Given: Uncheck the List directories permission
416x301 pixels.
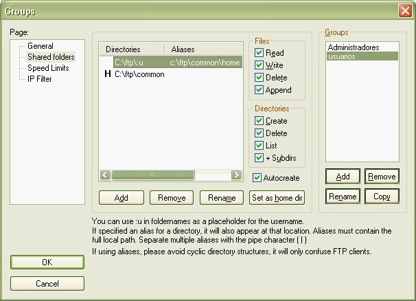Looking at the screenshot, I should (x=259, y=146).
